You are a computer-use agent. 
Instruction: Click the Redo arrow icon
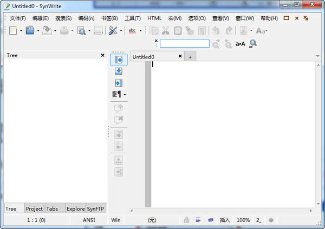[229, 30]
